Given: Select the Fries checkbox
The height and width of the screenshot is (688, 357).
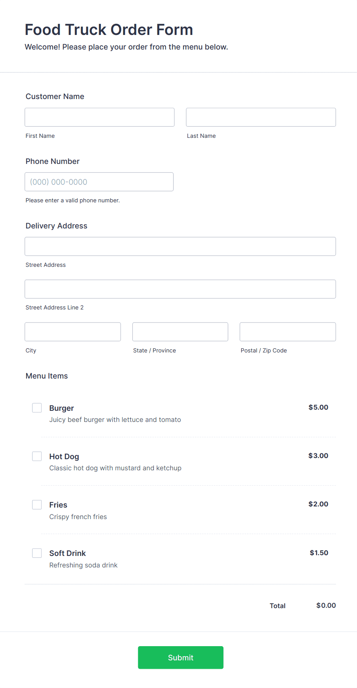Looking at the screenshot, I should coord(37,504).
